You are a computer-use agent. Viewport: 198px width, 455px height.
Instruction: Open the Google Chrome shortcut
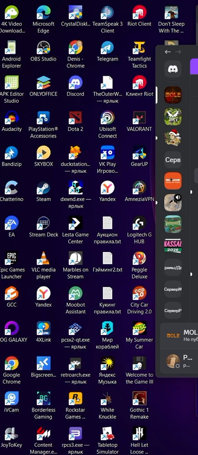pyautogui.click(x=11, y=364)
